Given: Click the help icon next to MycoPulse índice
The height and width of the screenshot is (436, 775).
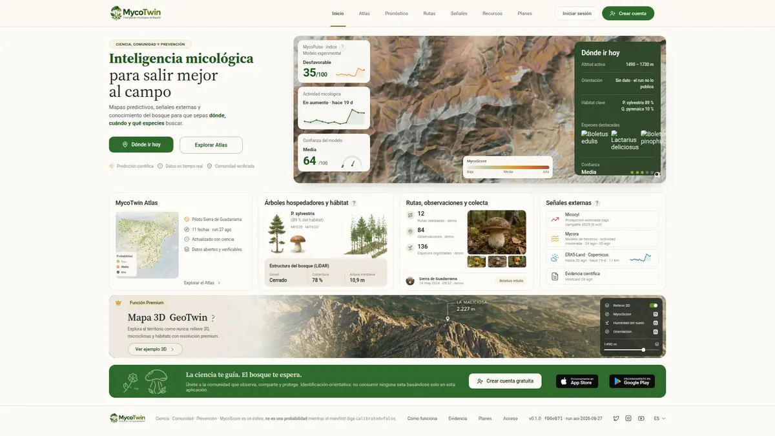Looking at the screenshot, I should pyautogui.click(x=342, y=47).
